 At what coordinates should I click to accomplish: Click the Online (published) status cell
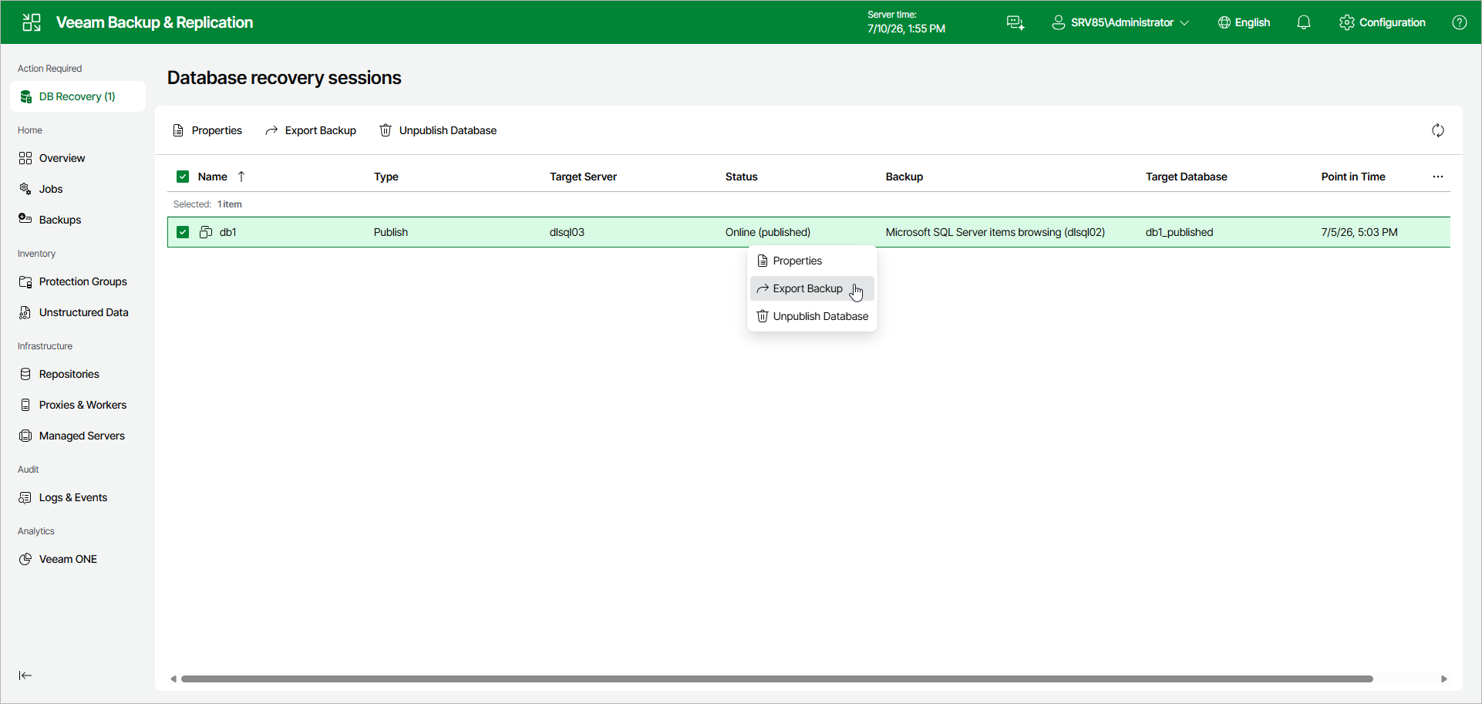point(767,232)
